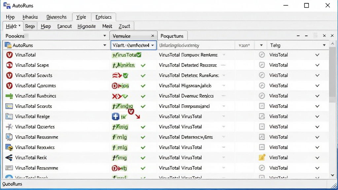Screen dimensions: 338x190
Task: Open the Hpp menu
Action: [x=10, y=17]
